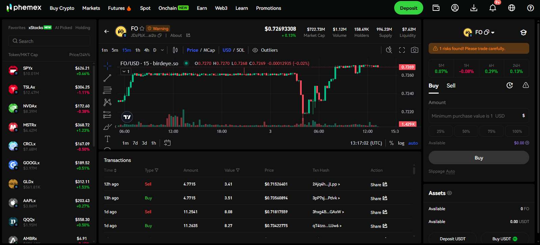Click the download app icon
Image resolution: width=540 pixels, height=245 pixels.
tap(474, 8)
